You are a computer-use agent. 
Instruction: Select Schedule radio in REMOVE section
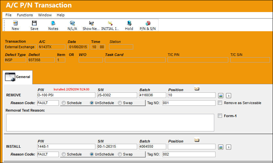click(64, 103)
